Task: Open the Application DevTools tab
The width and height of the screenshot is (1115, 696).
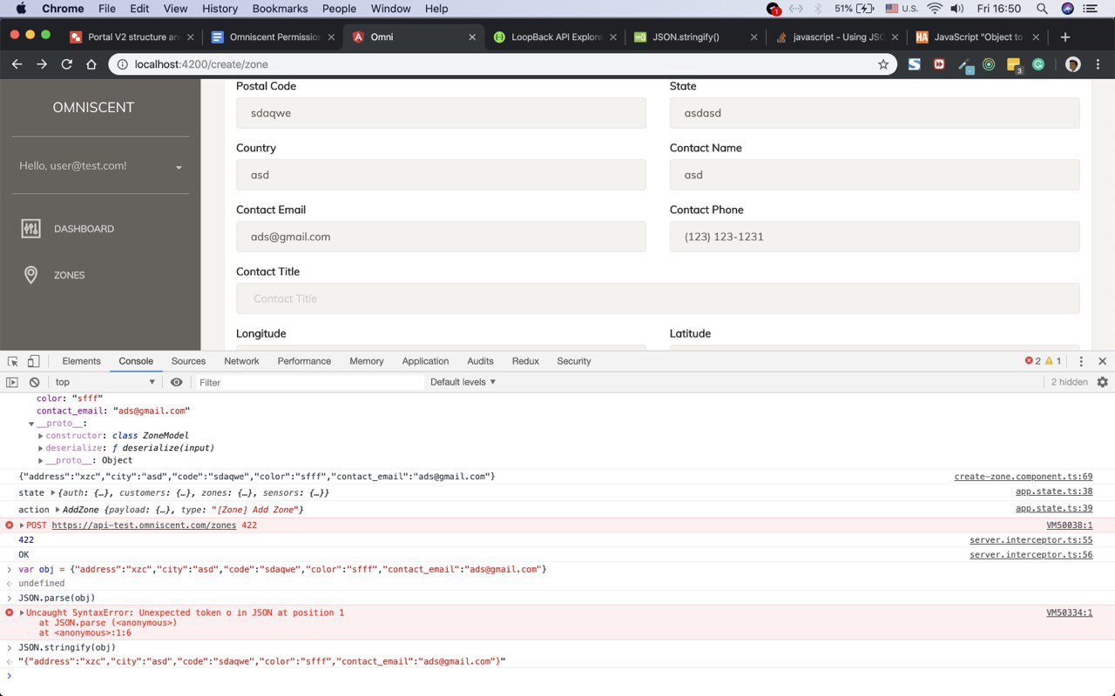Action: 425,361
